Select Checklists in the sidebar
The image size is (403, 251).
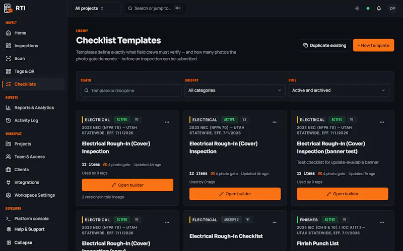33,84
